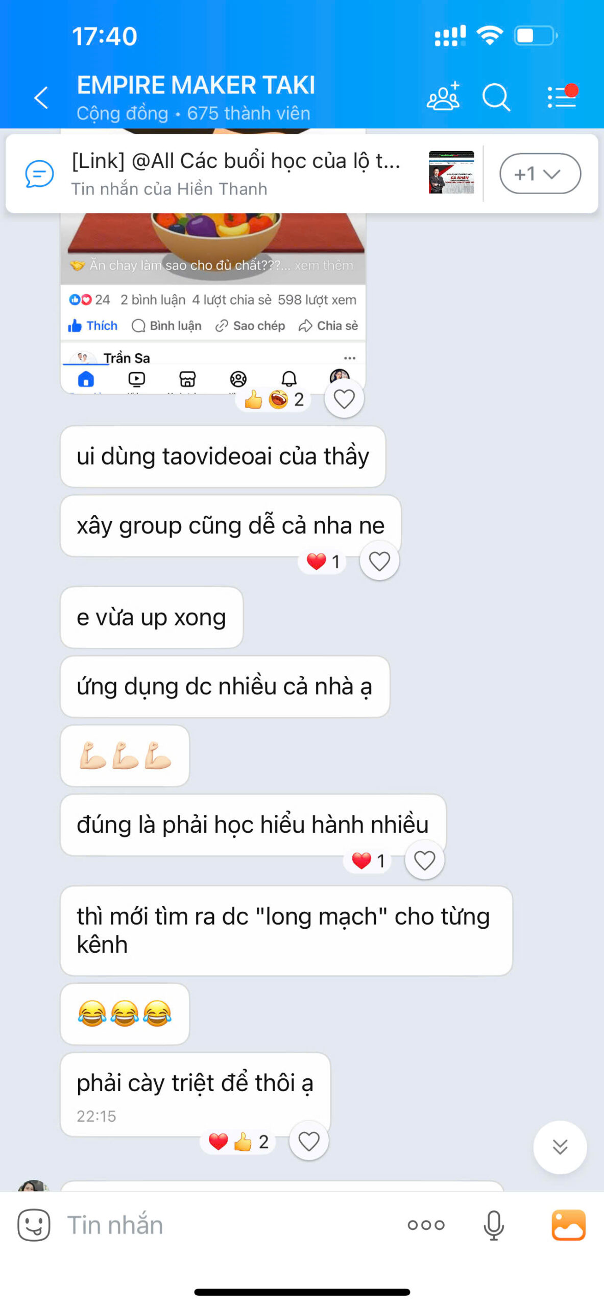The image size is (604, 1307).
Task: Expand the +1 pinned messages dropdown
Action: coord(540,174)
